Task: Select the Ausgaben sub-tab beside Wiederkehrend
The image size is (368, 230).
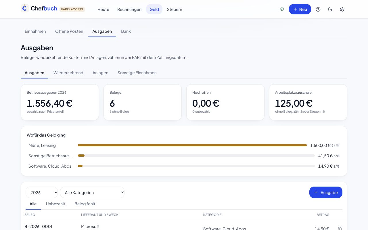Action: pos(34,73)
